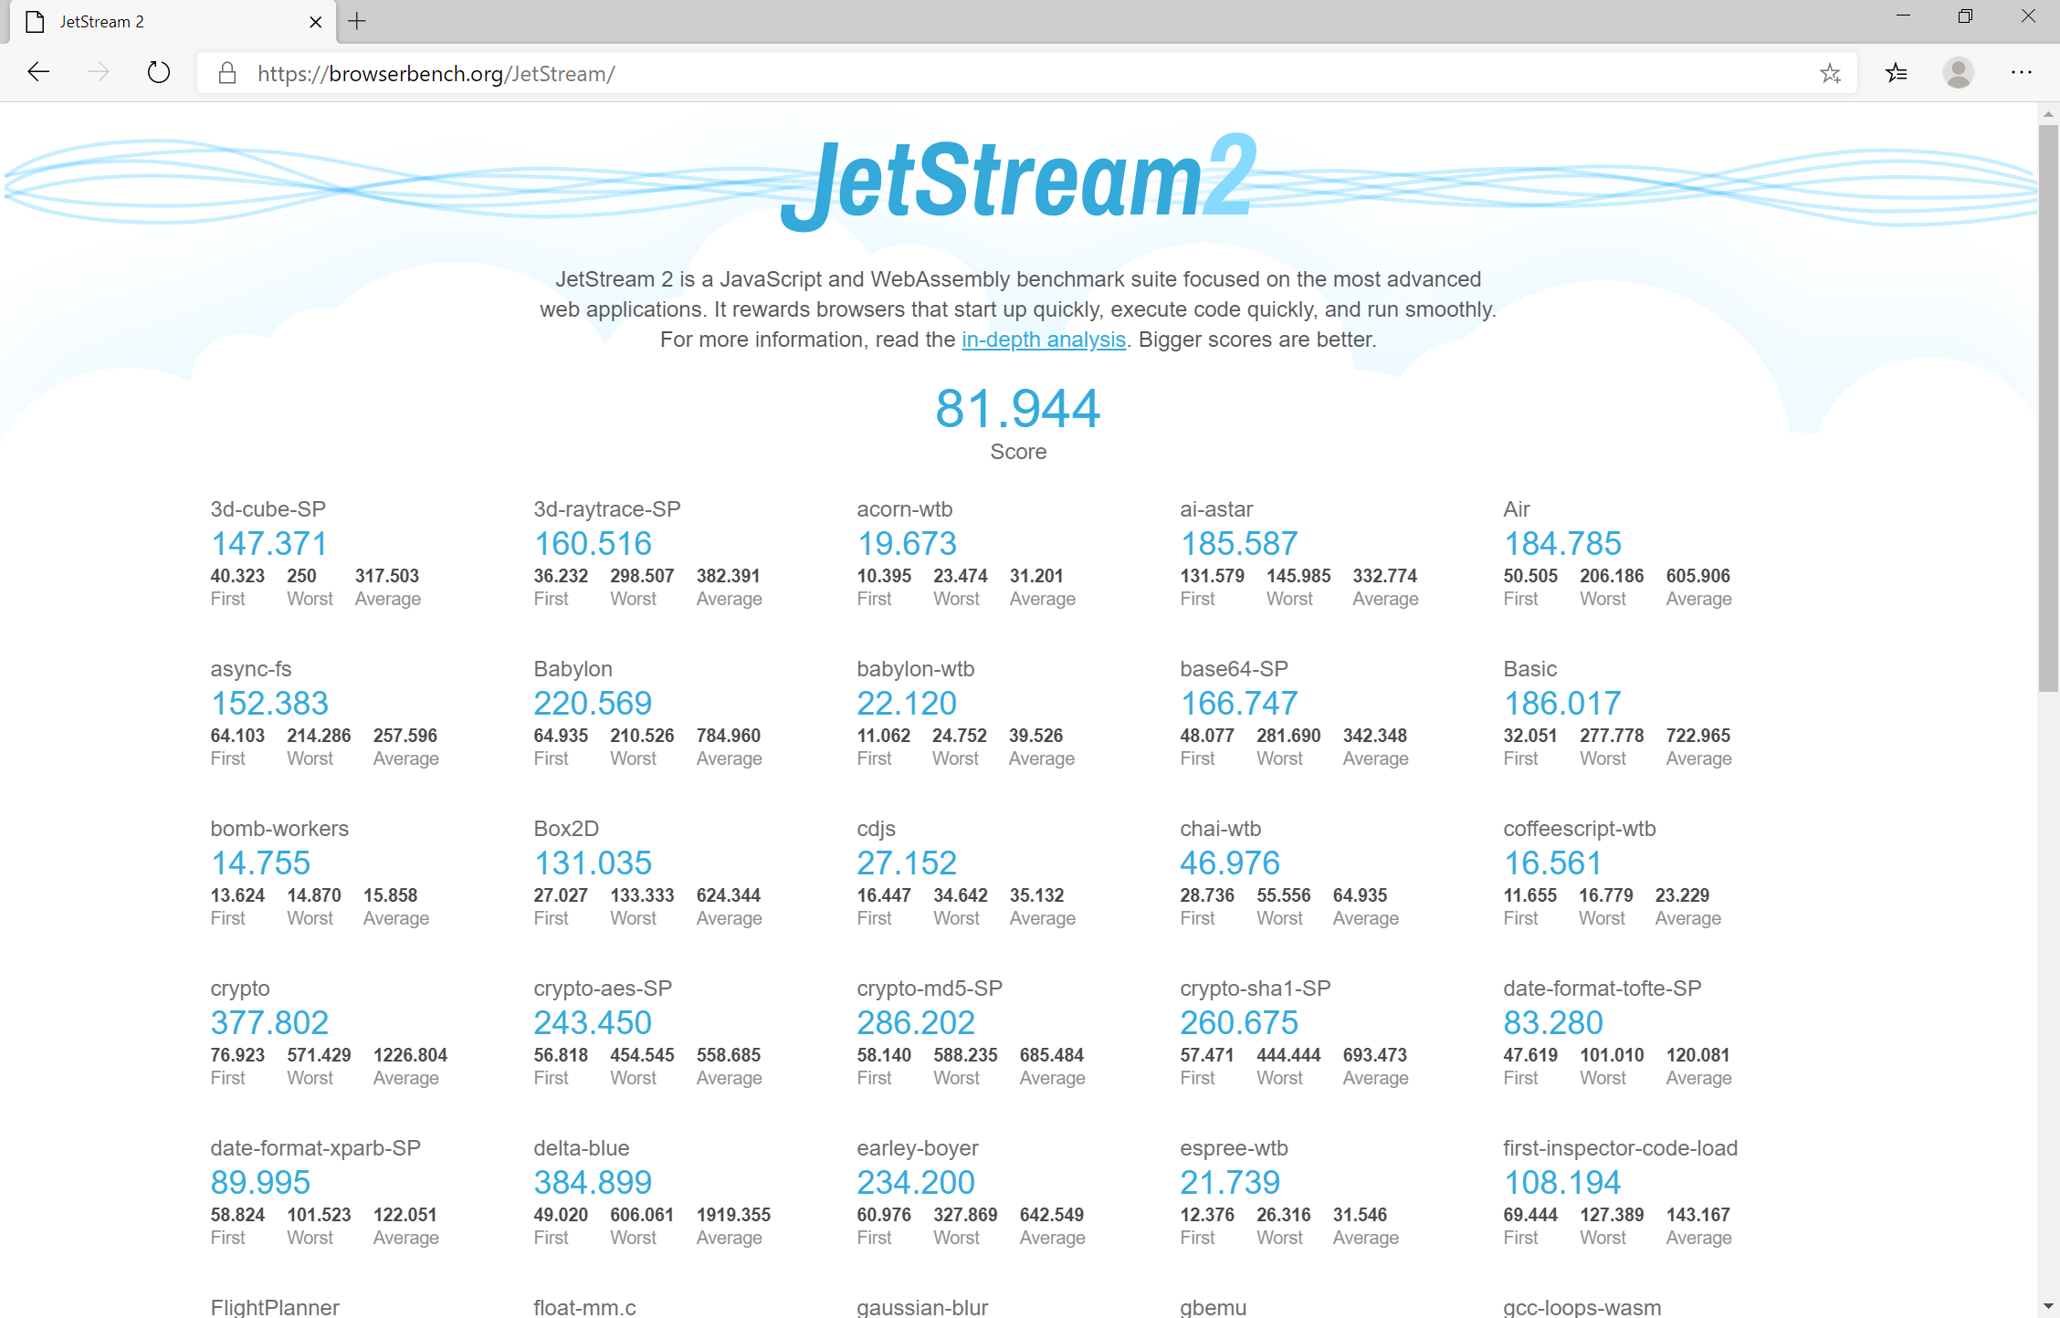Click the Babylon score 220.569
This screenshot has width=2060, height=1318.
593,704
